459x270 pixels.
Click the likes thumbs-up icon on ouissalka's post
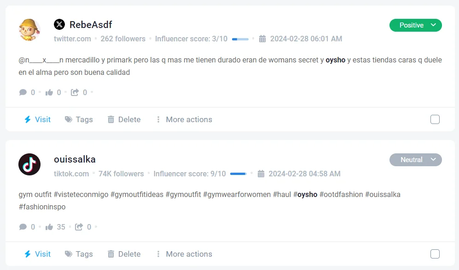click(x=49, y=227)
